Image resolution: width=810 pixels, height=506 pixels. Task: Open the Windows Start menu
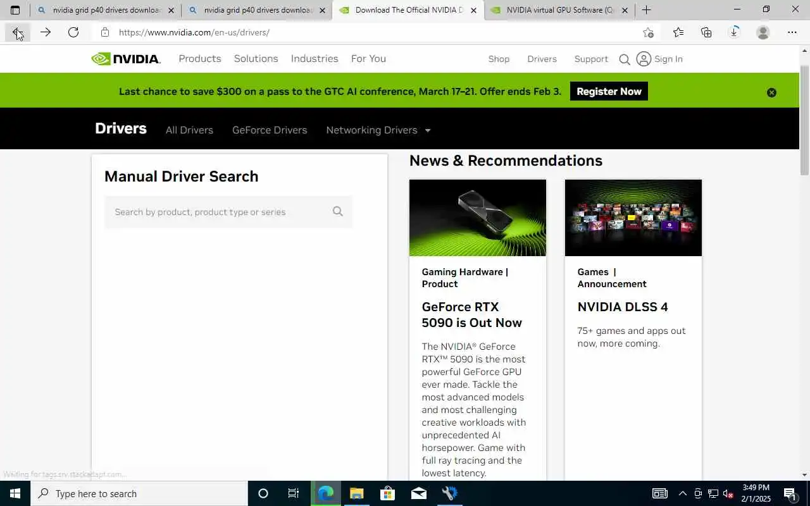tap(15, 493)
